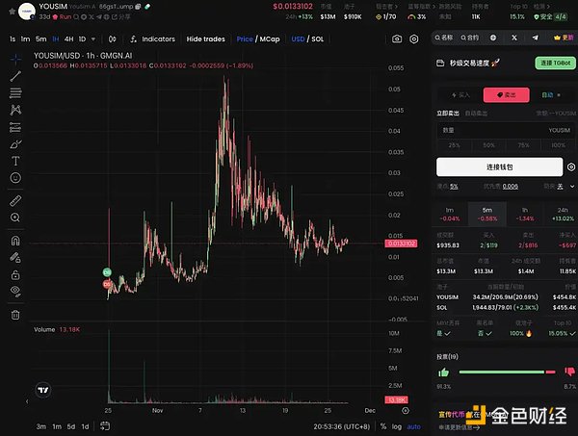Click the 连接 TGBot button
This screenshot has width=578, height=436.
tap(555, 63)
